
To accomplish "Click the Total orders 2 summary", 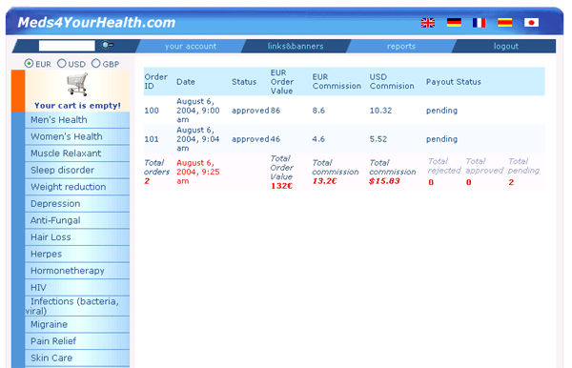I will [x=157, y=172].
